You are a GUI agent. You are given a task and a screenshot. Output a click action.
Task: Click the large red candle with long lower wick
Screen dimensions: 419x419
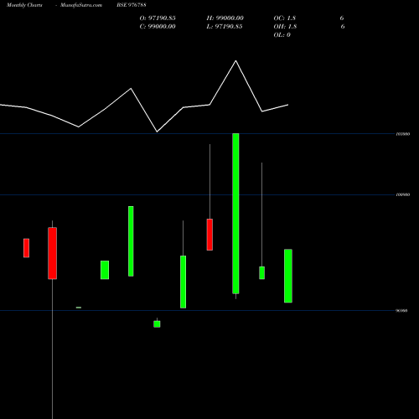point(52,253)
